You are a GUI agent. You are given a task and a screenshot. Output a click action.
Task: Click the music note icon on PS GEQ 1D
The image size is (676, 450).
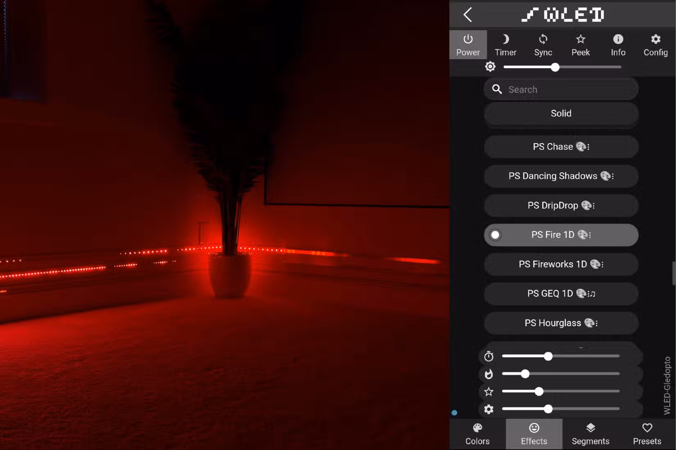click(592, 294)
